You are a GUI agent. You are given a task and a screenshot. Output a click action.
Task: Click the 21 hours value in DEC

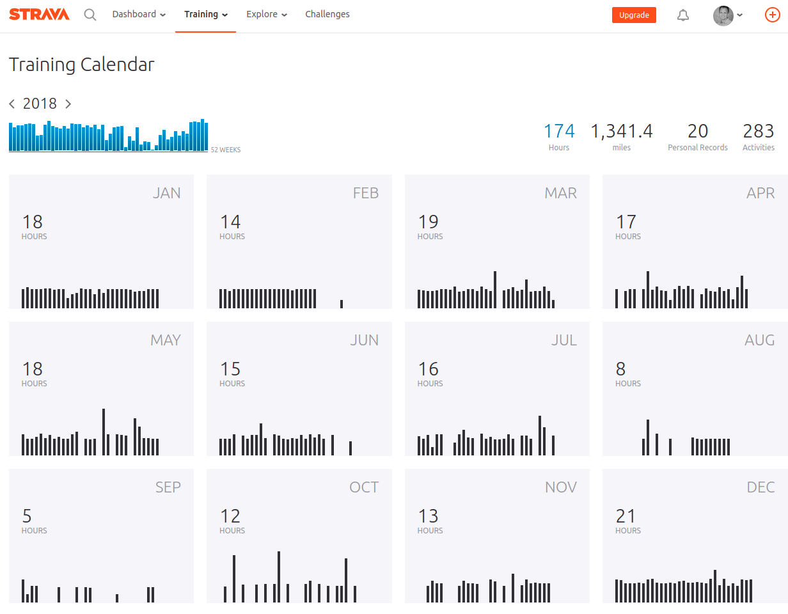click(x=626, y=516)
